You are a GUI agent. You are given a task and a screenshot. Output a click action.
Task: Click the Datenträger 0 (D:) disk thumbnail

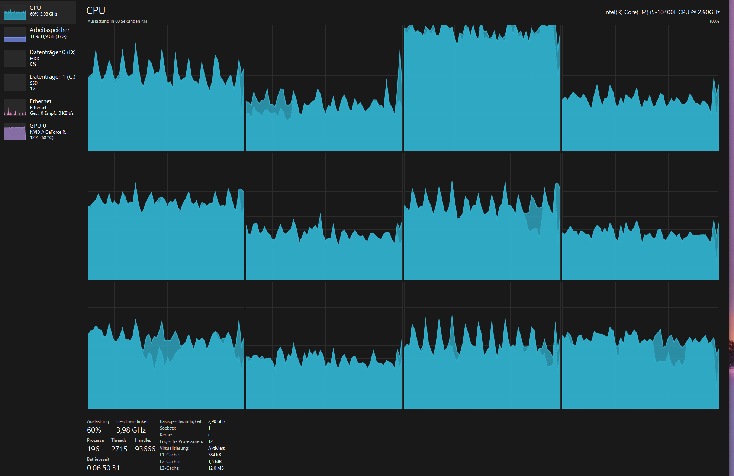pos(15,58)
